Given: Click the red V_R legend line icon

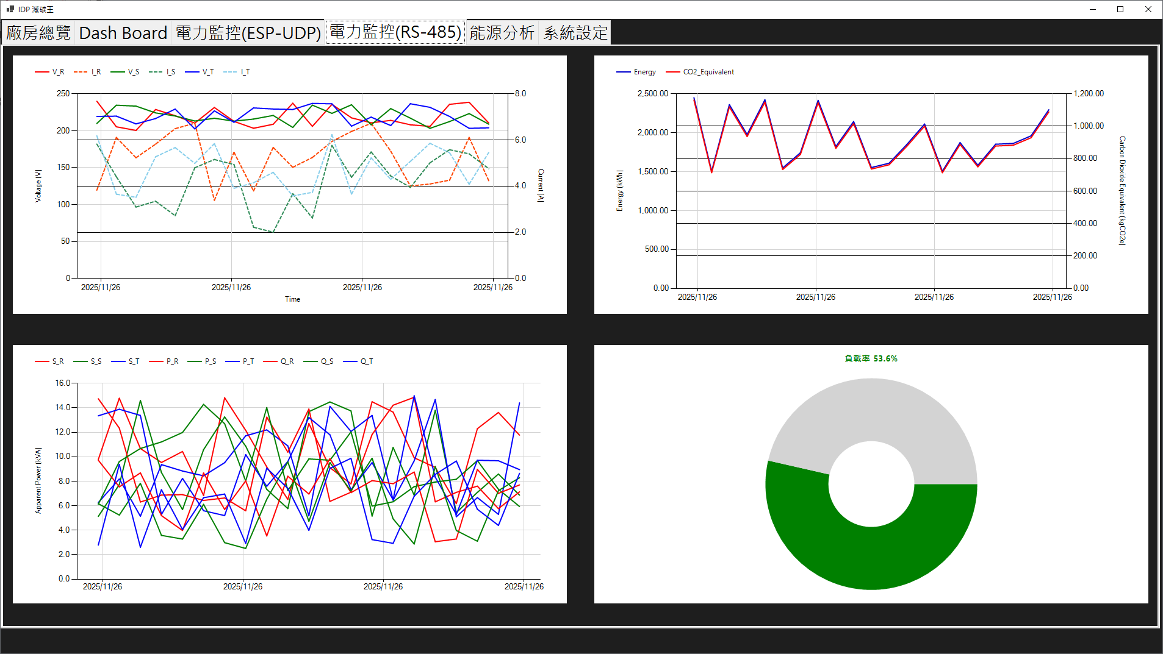Looking at the screenshot, I should (x=41, y=71).
